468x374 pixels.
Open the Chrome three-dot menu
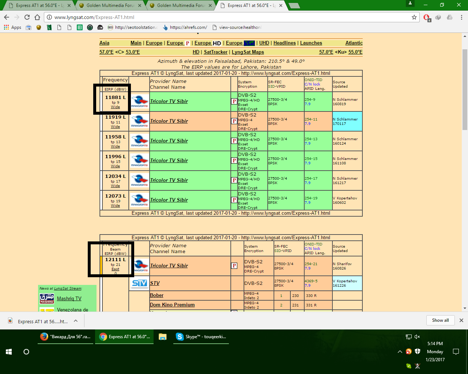point(462,17)
